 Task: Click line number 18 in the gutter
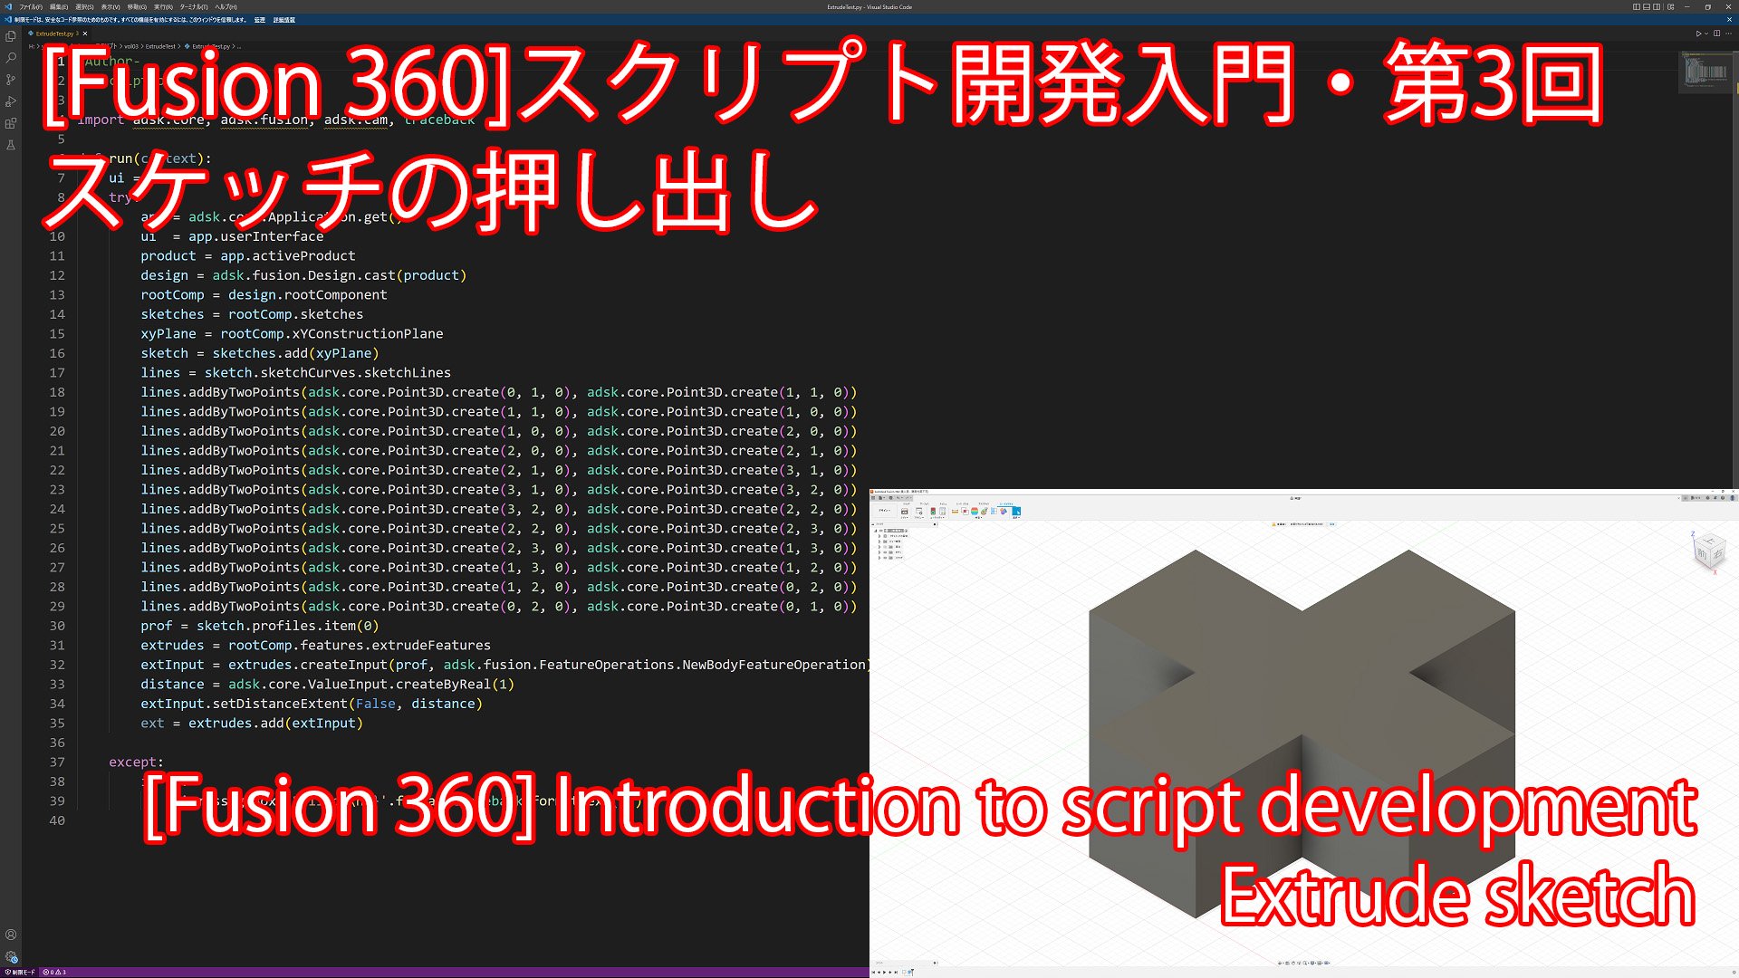[x=57, y=392]
